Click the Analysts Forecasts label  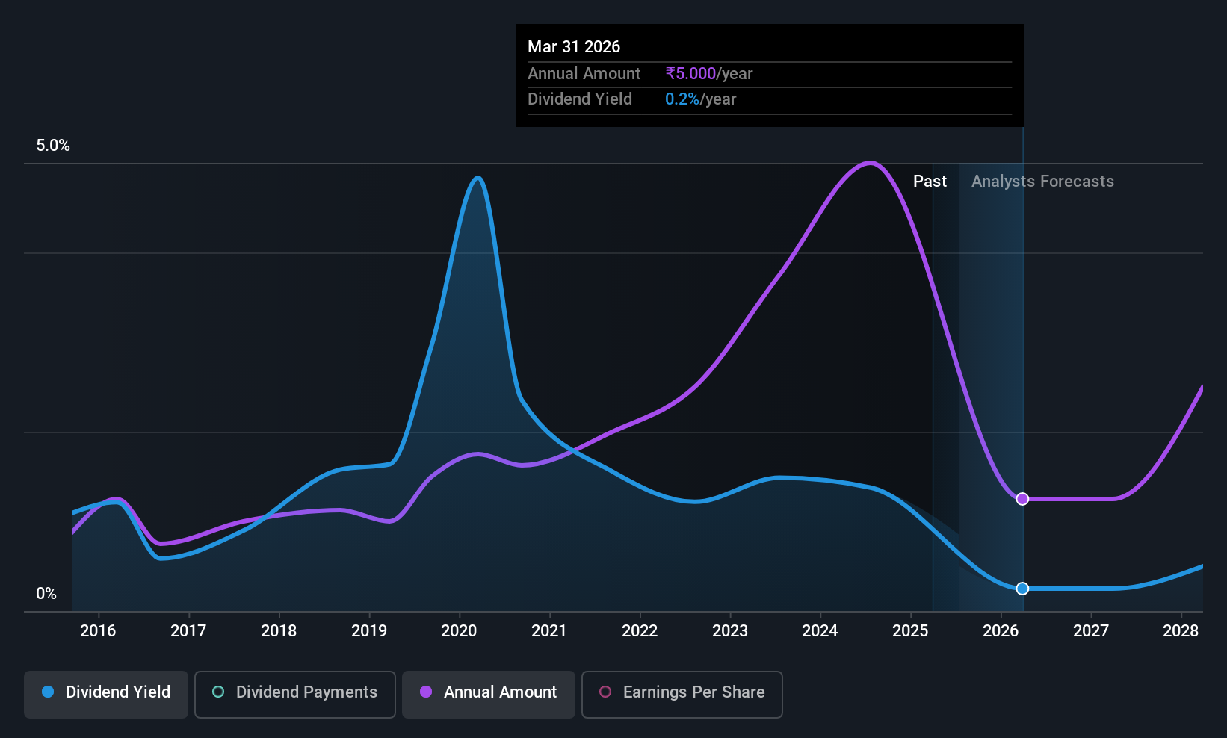pos(1042,182)
